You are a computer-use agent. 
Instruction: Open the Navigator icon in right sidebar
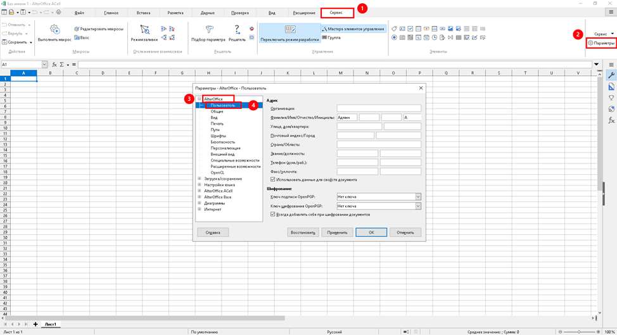click(x=611, y=109)
